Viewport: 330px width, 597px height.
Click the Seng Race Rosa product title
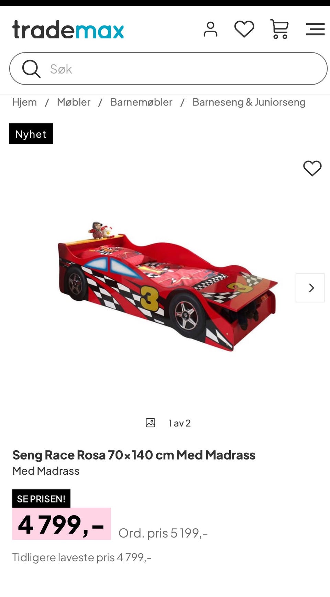pos(134,455)
